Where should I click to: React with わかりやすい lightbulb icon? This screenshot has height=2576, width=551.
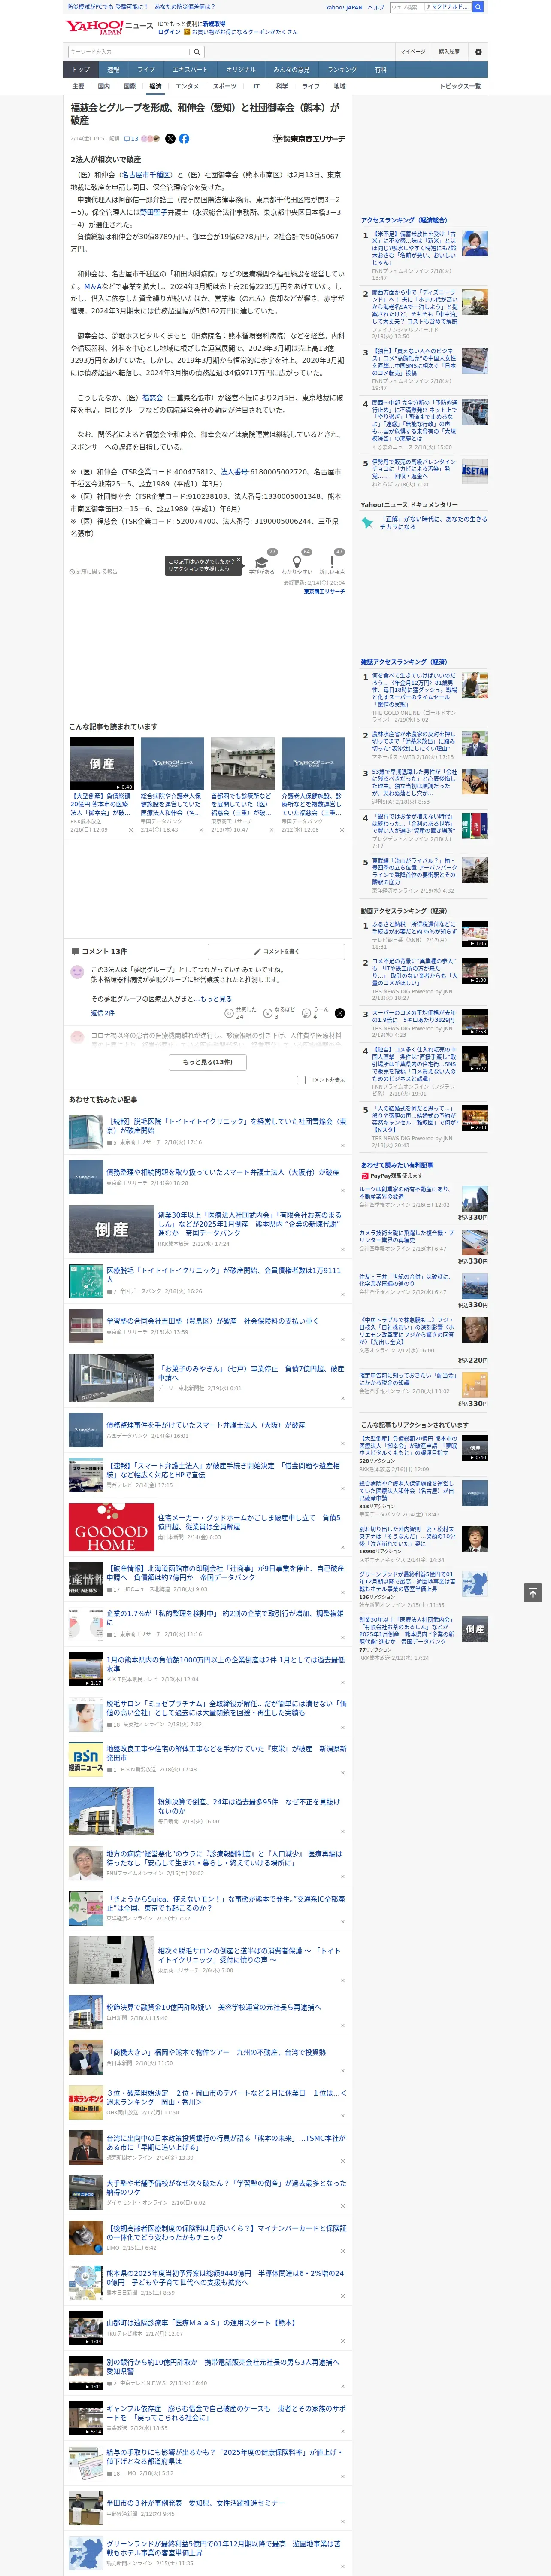[296, 562]
